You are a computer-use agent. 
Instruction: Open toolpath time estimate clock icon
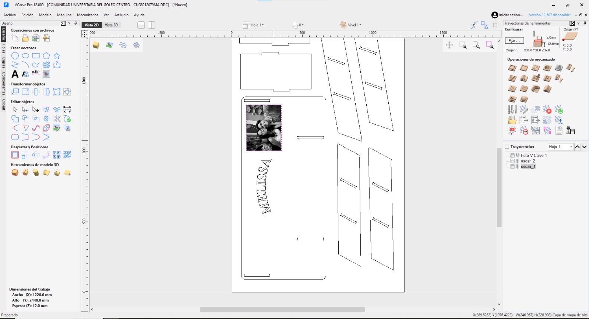tap(524, 130)
